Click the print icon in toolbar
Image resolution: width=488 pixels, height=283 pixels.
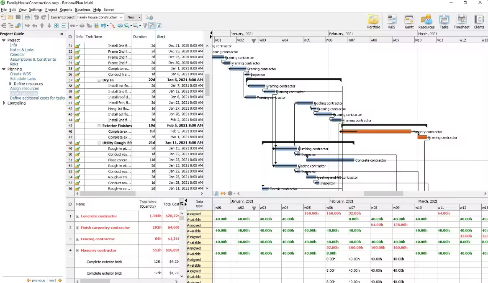[x=27, y=17]
